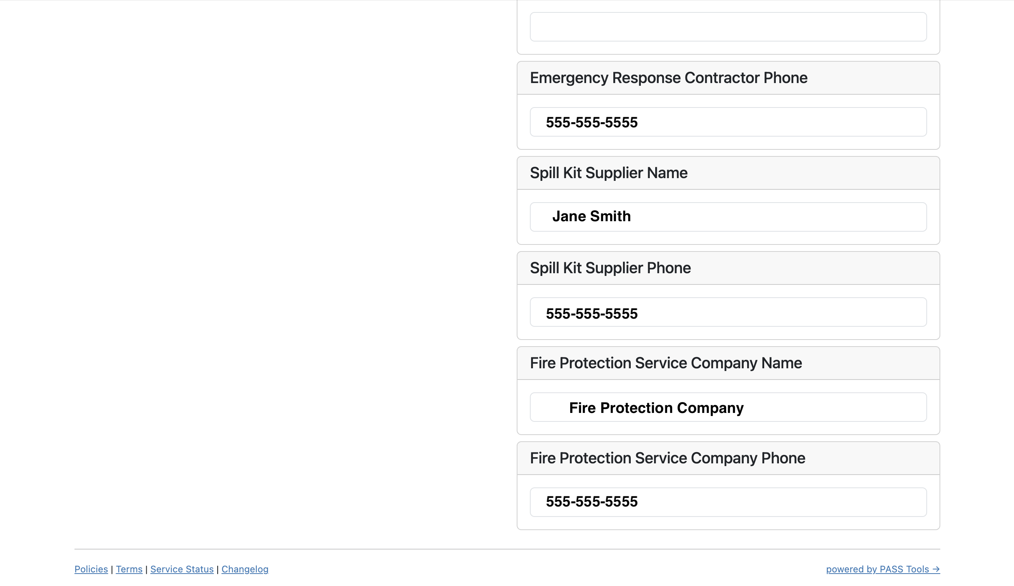Open the Policies link
Viewport: 1014px width, 586px height.
tap(91, 569)
